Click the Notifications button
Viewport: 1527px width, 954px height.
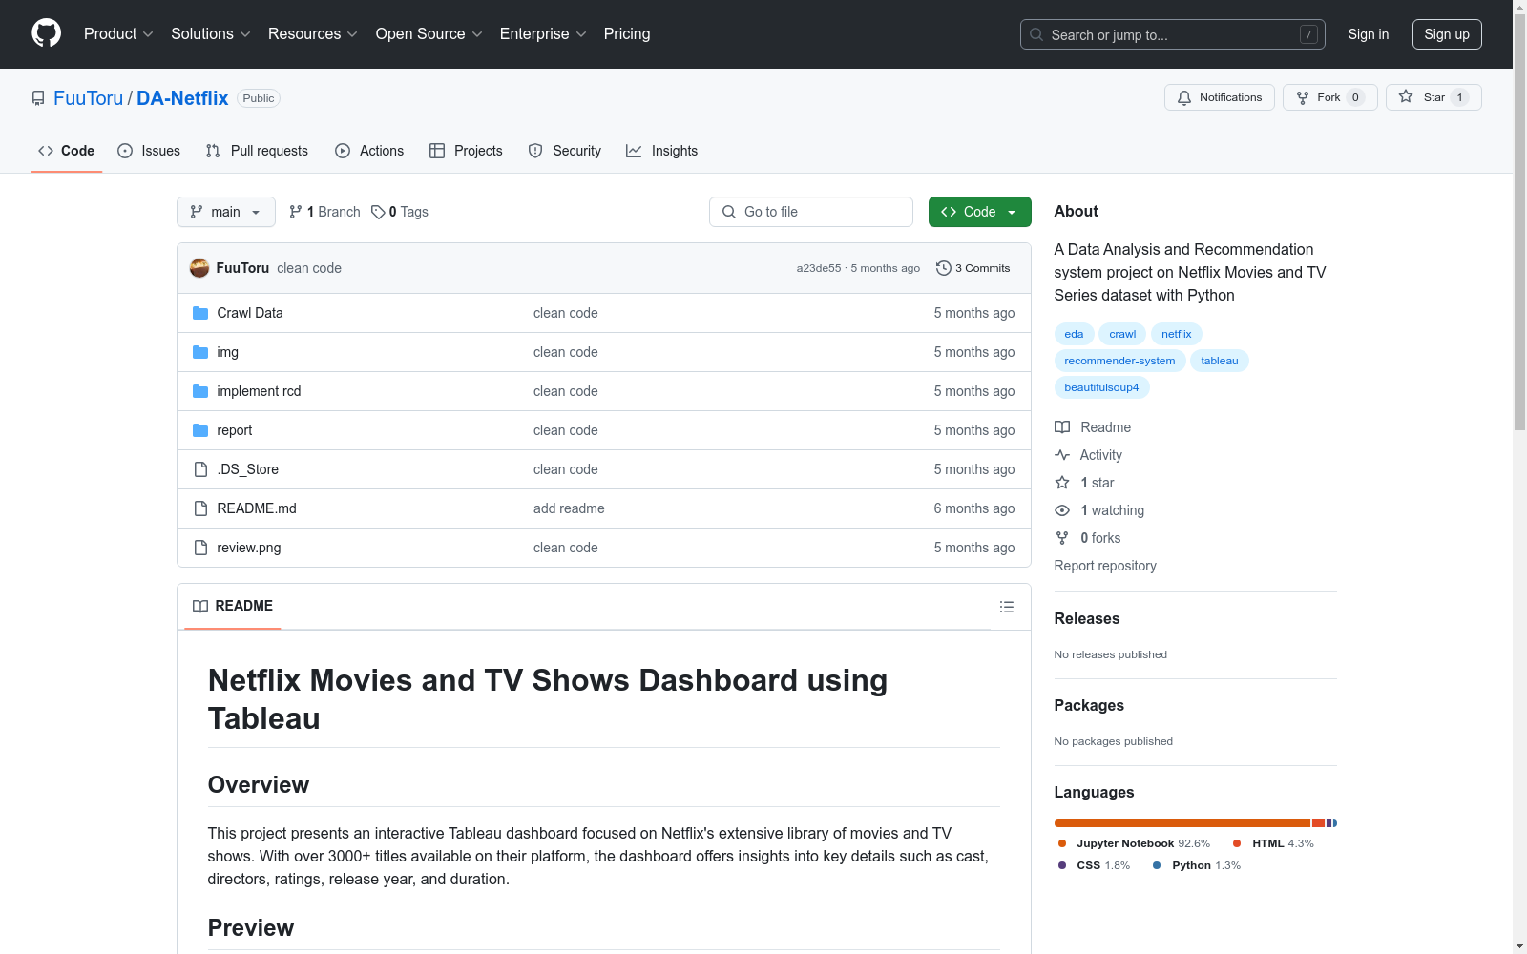pos(1220,97)
